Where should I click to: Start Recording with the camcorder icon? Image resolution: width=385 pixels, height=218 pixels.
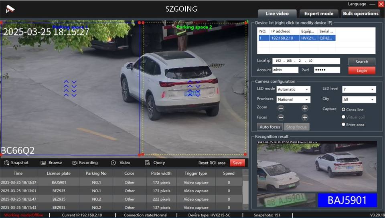pyautogui.click(x=75, y=163)
